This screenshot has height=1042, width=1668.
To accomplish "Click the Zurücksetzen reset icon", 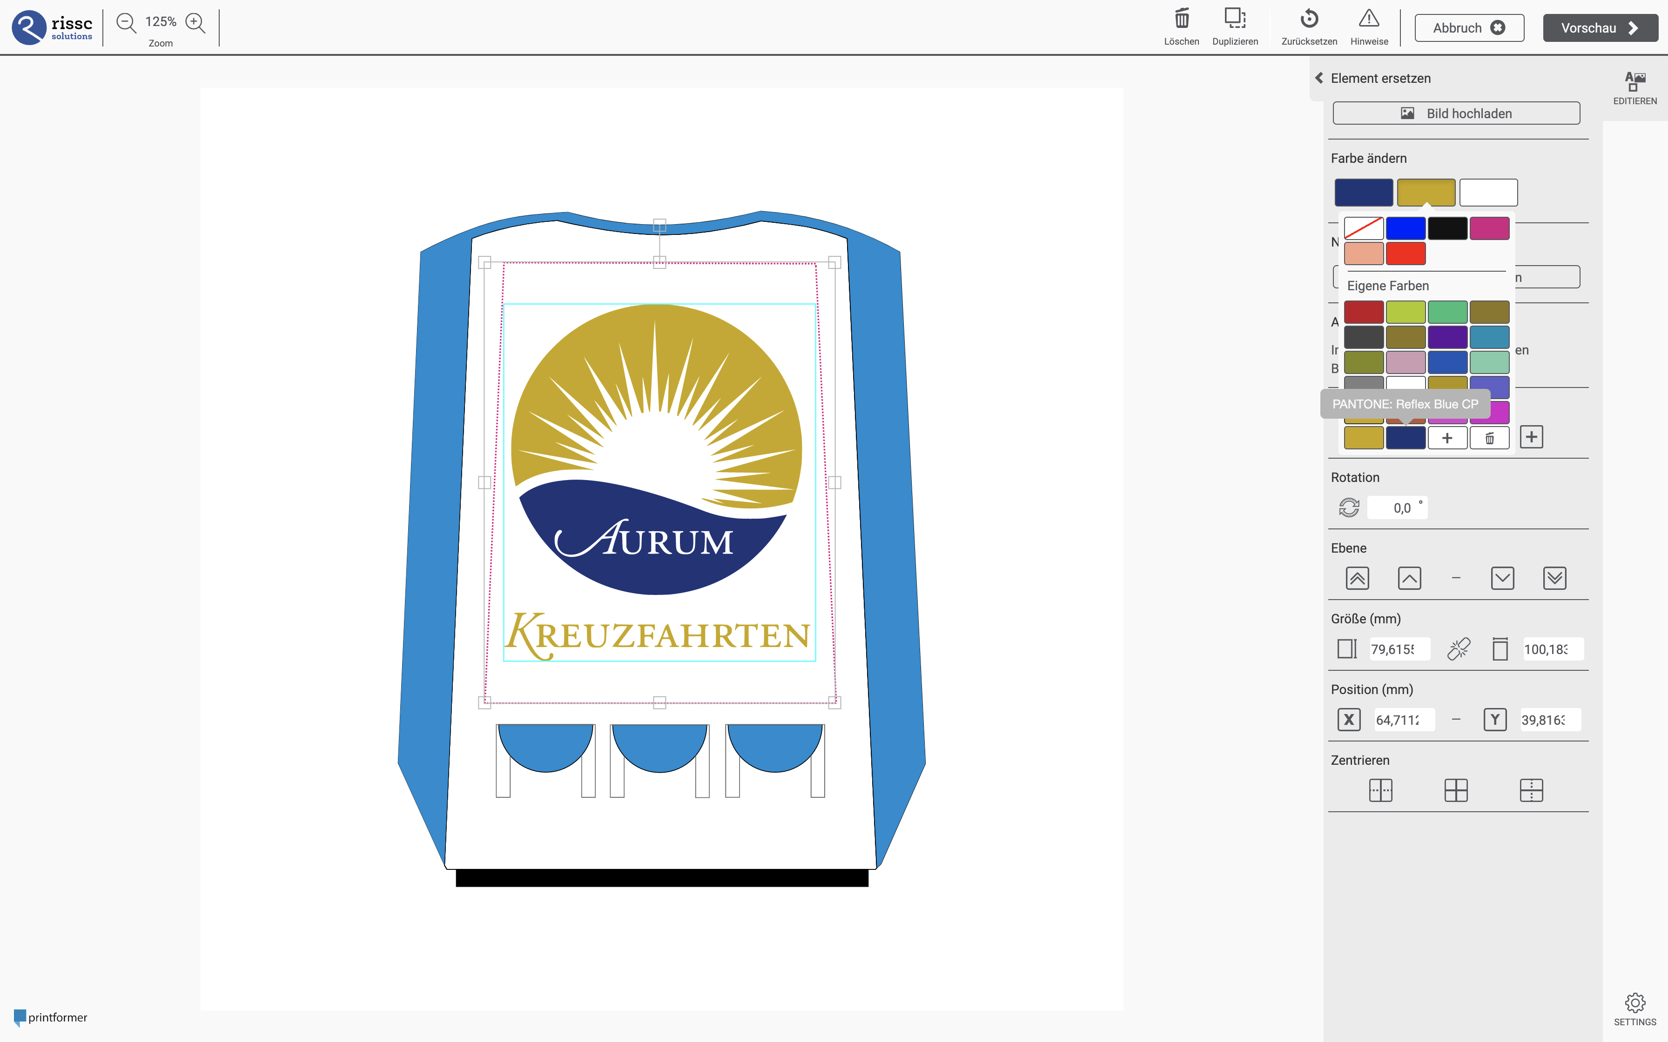I will coord(1309,19).
